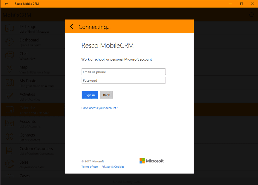This screenshot has height=185, width=258.
Task: Click the Activities checkmark icon
Action: (9, 96)
